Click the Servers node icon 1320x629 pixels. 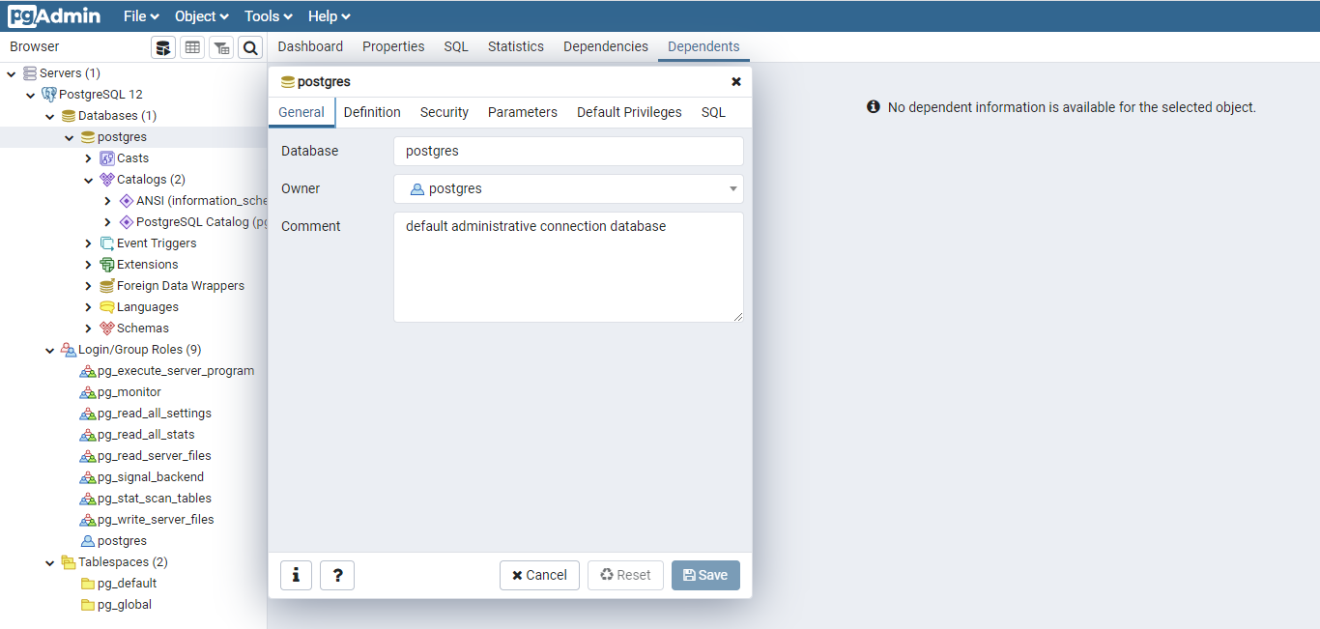[x=30, y=73]
